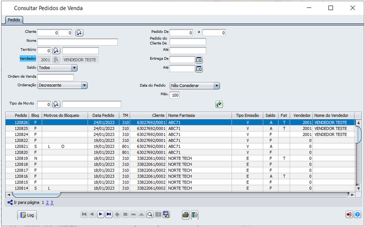365x227 pixels.
Task: Select order row 120826
Action: 180,122
